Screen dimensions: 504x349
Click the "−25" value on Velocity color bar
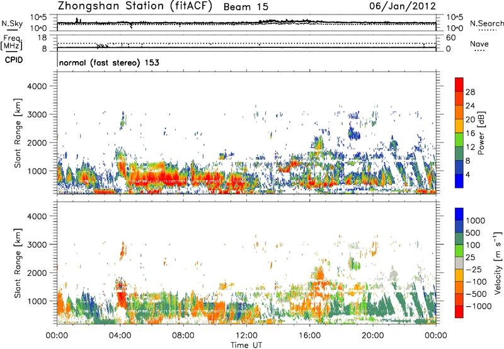(473, 270)
